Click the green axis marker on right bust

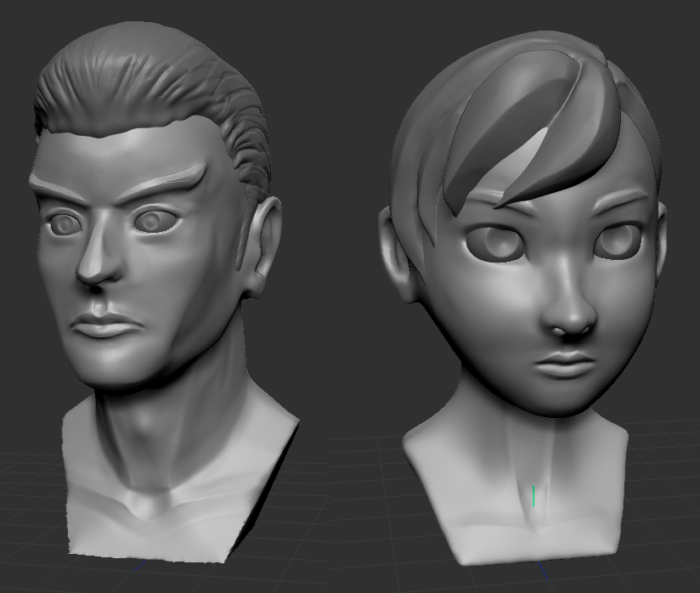click(x=533, y=495)
